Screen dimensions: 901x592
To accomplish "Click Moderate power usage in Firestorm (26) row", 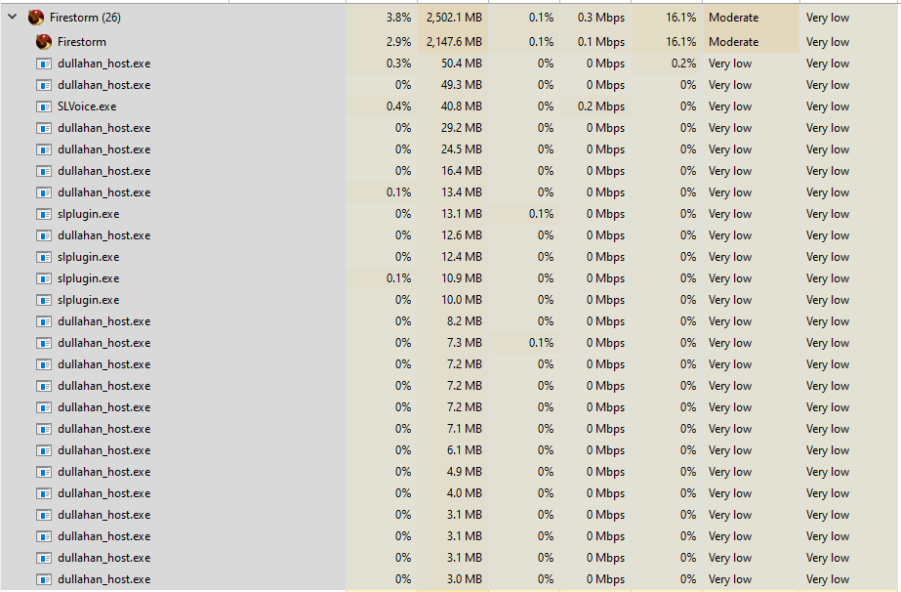I will pyautogui.click(x=733, y=18).
